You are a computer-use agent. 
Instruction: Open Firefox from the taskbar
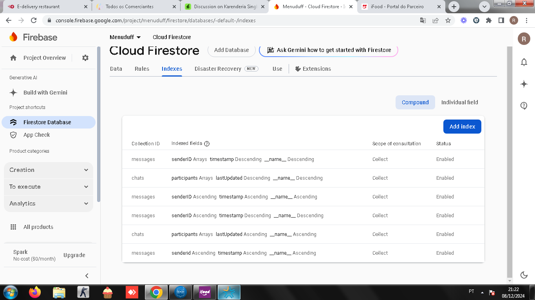point(35,292)
